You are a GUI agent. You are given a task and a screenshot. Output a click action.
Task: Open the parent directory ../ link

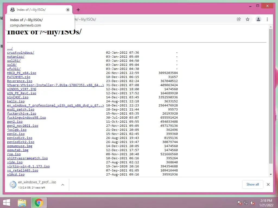(x=10, y=48)
